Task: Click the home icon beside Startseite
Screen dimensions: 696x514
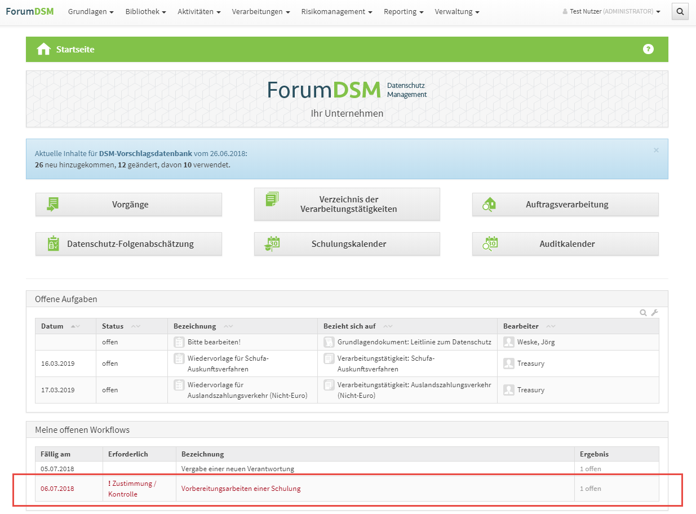Action: coord(43,50)
